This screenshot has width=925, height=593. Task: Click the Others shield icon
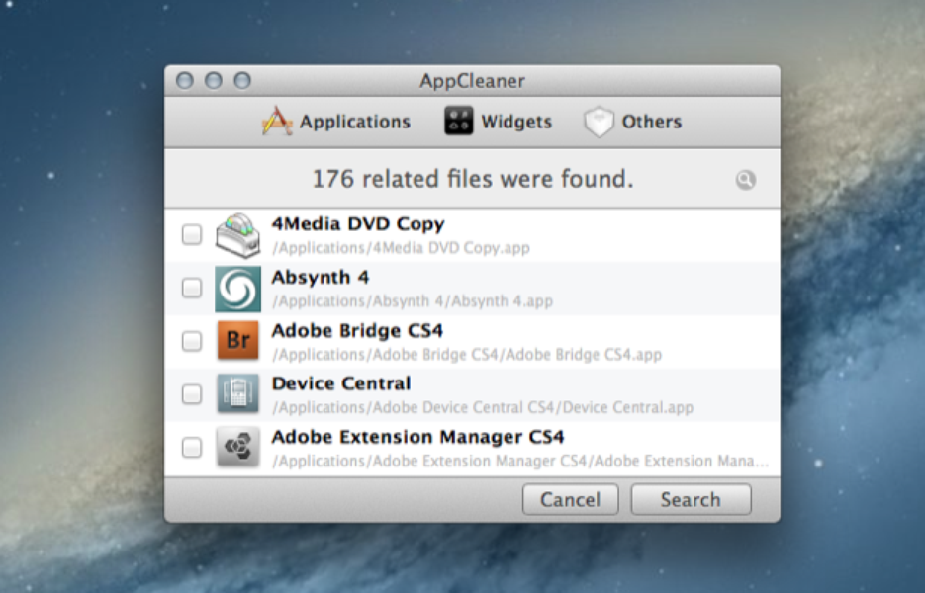(x=596, y=121)
